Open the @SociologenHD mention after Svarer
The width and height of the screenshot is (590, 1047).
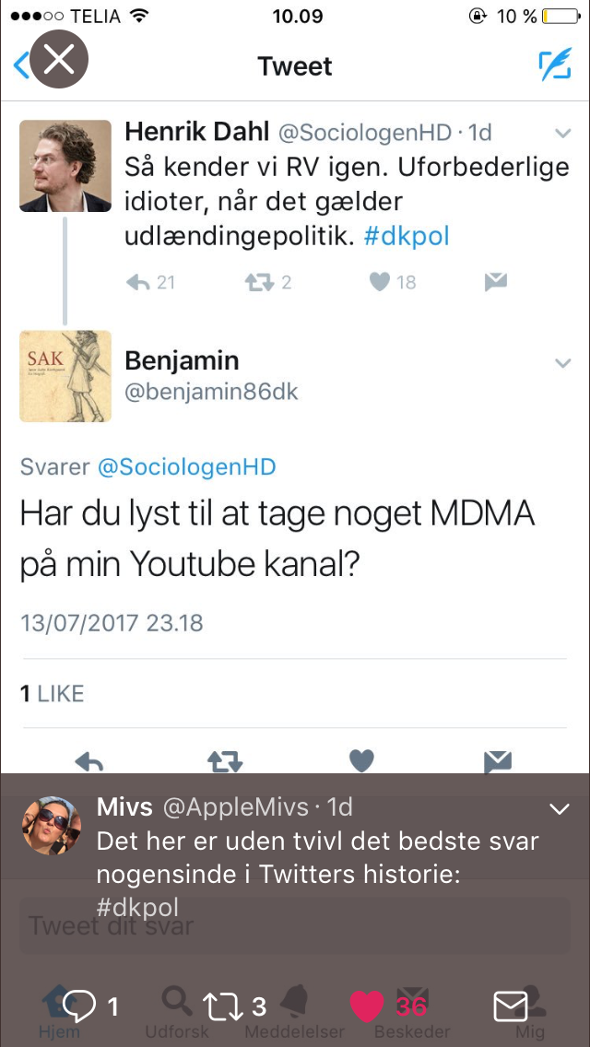[186, 466]
